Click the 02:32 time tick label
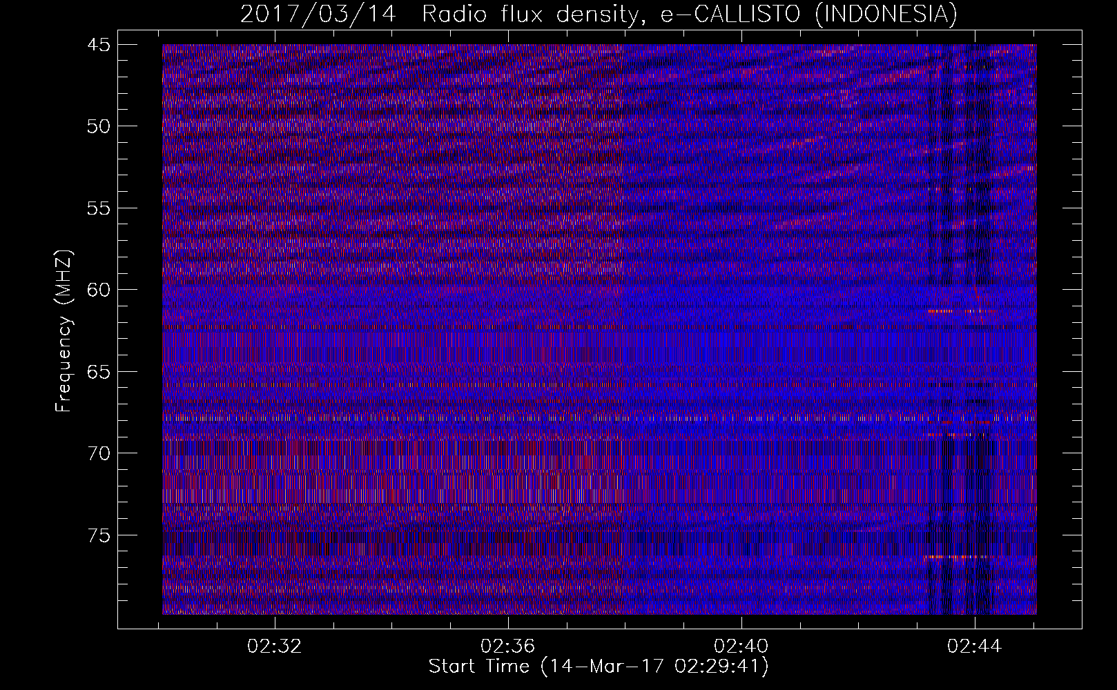 [x=275, y=647]
